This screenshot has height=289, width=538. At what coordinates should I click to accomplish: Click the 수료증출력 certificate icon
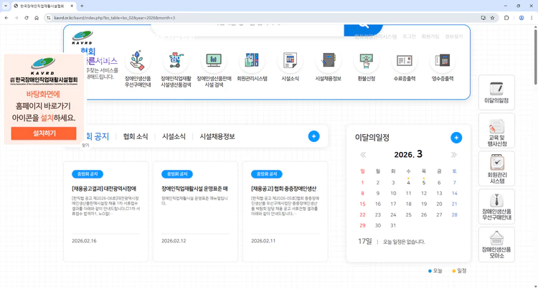[x=404, y=62]
